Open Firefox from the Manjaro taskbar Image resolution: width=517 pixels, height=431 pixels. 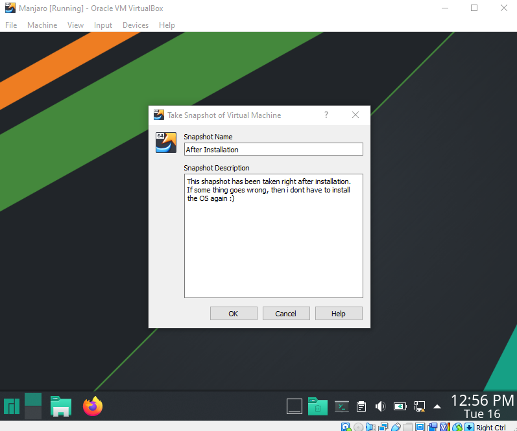[93, 406]
